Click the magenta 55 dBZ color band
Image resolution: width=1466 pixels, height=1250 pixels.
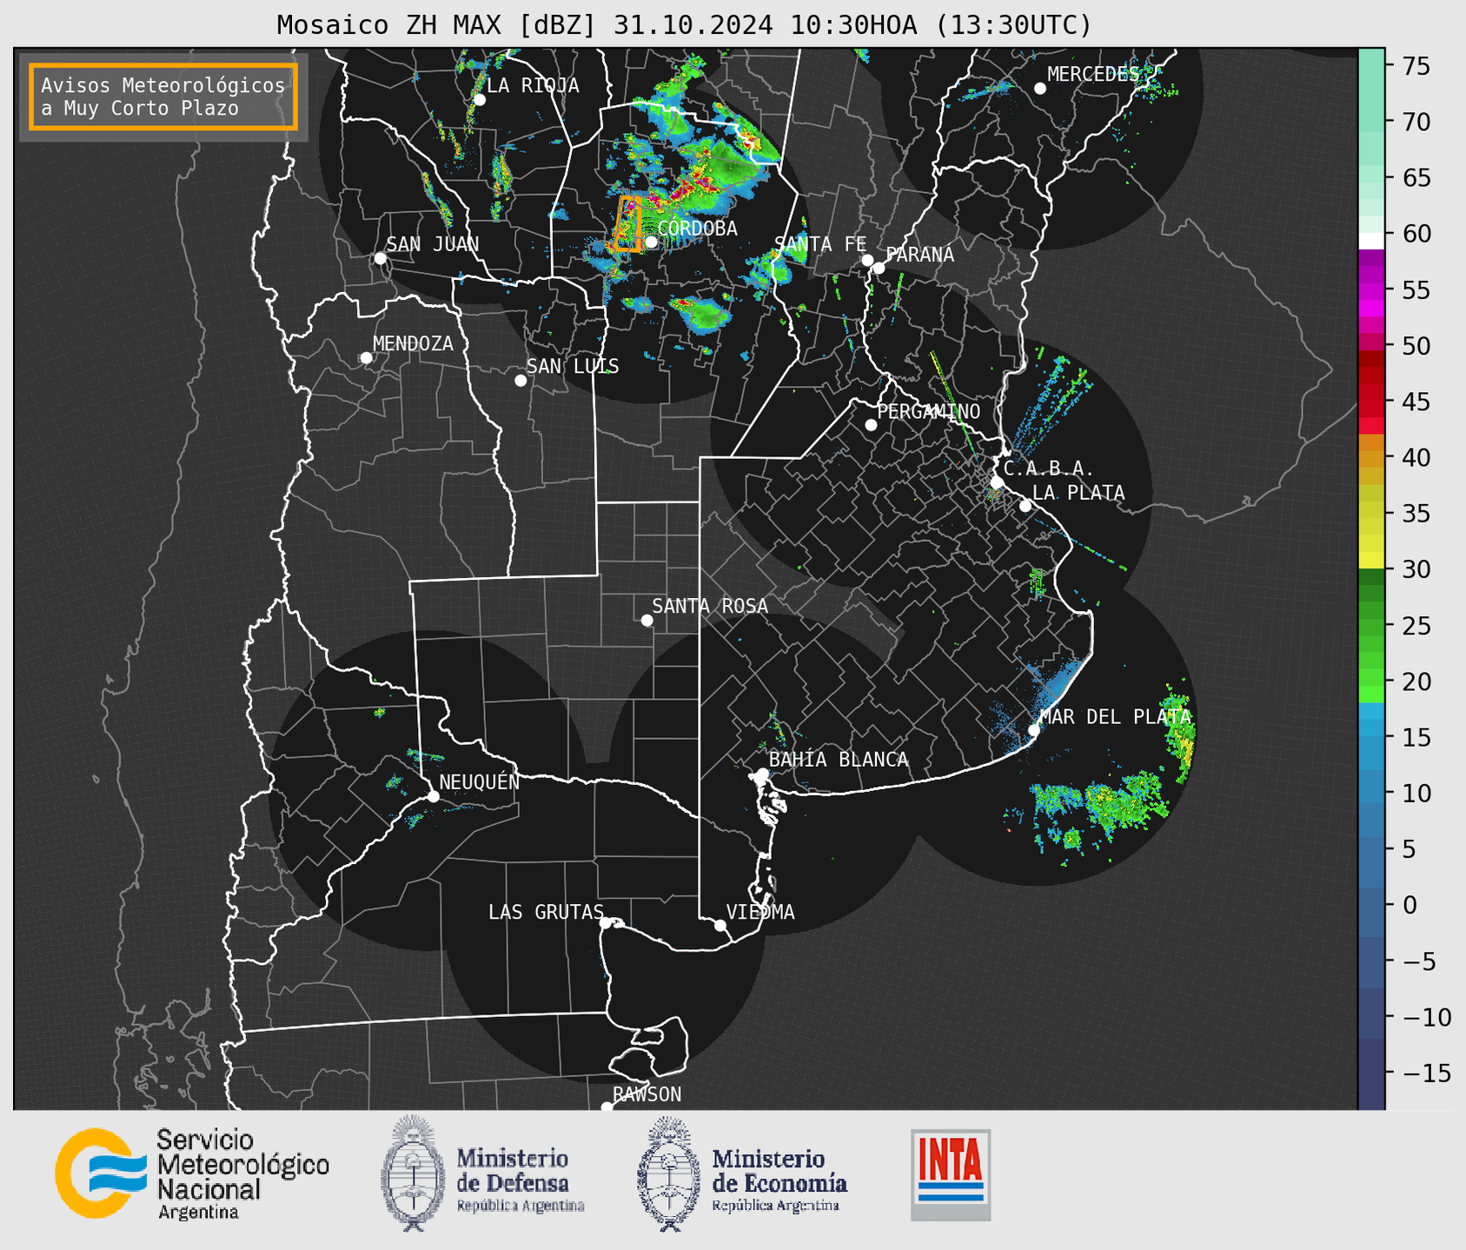(1371, 289)
